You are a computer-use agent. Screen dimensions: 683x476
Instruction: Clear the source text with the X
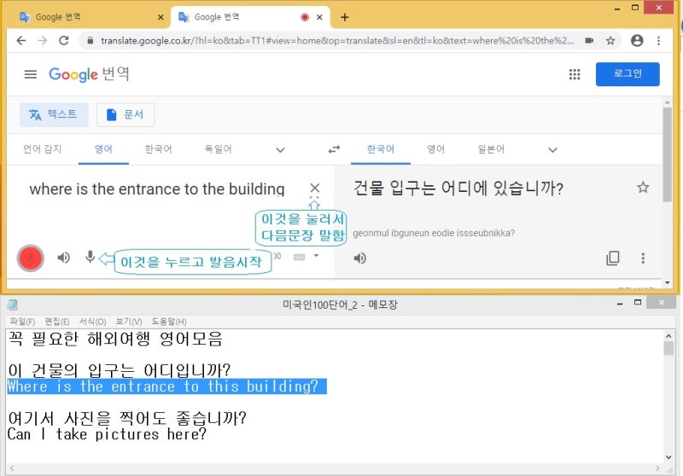tap(314, 188)
